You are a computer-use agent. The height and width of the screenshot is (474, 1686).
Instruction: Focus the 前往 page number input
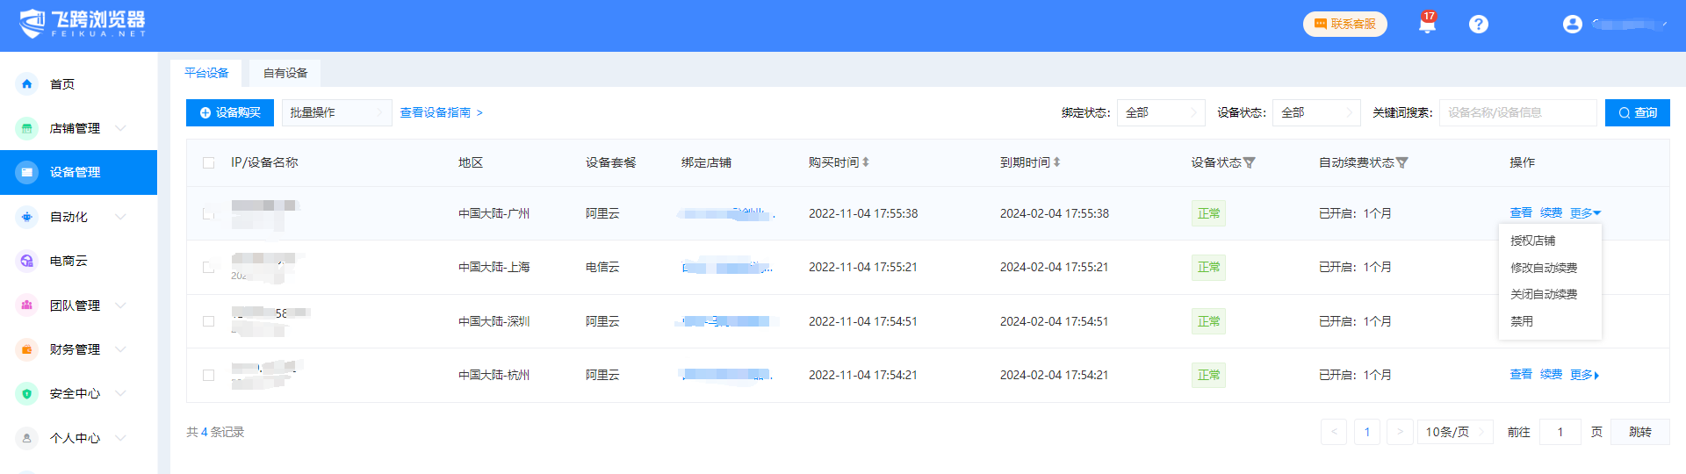click(x=1560, y=432)
